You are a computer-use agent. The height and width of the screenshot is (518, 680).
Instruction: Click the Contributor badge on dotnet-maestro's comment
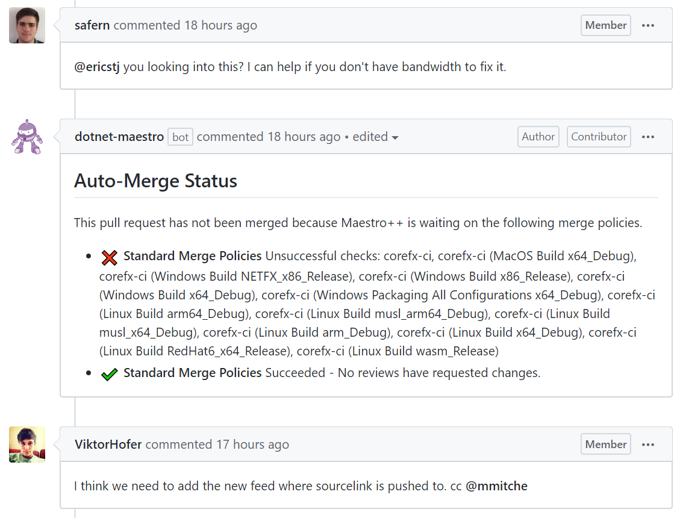[599, 137]
